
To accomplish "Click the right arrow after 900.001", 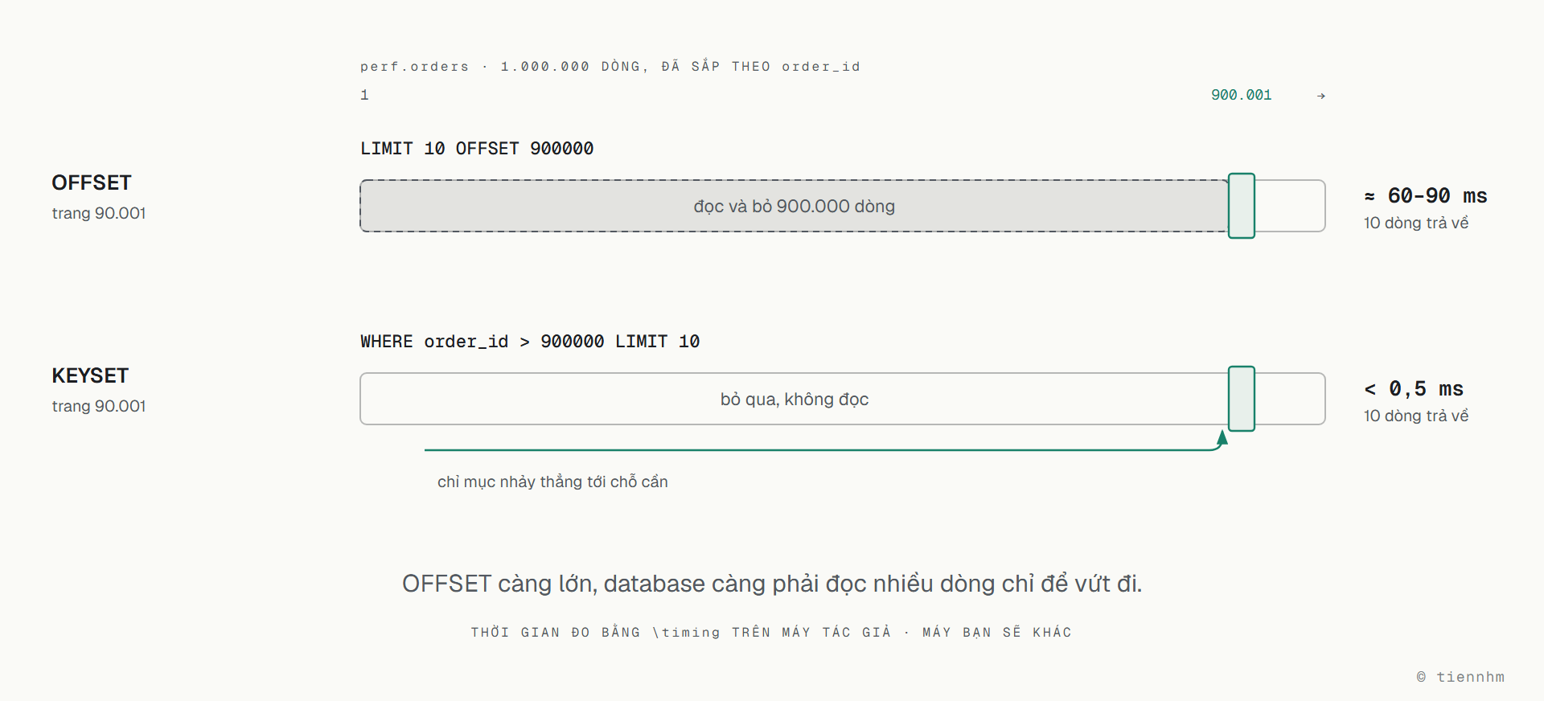I will (1320, 96).
